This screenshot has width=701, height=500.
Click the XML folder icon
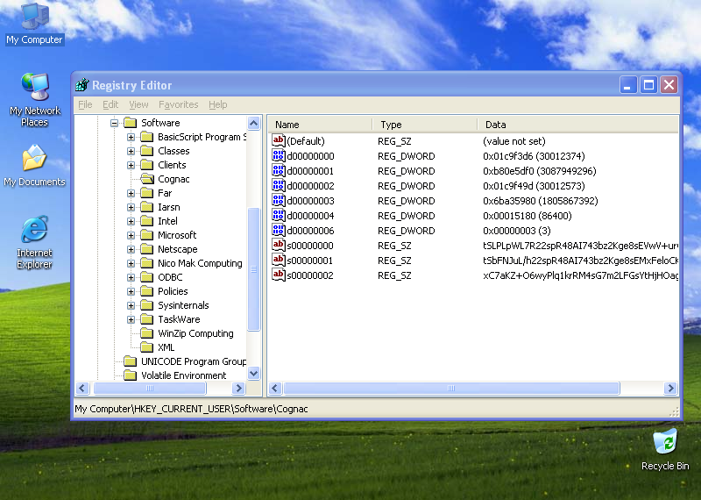coord(146,347)
